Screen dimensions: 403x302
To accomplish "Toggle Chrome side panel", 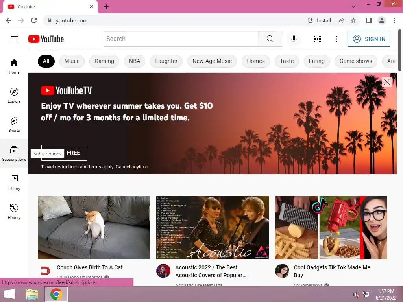I will point(369,20).
